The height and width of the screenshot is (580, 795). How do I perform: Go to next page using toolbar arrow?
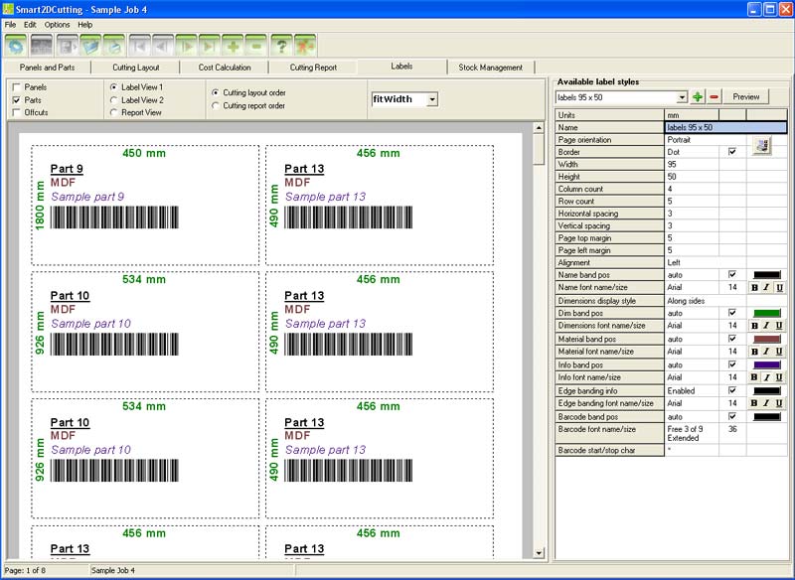[186, 46]
